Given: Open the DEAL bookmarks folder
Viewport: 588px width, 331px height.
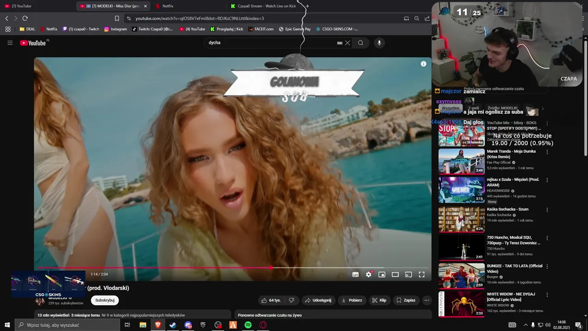Looking at the screenshot, I should coord(27,29).
